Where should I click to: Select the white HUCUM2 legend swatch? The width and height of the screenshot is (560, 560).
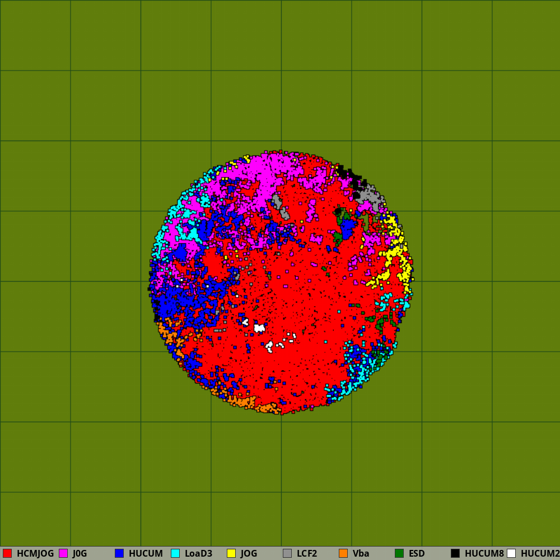click(x=511, y=553)
